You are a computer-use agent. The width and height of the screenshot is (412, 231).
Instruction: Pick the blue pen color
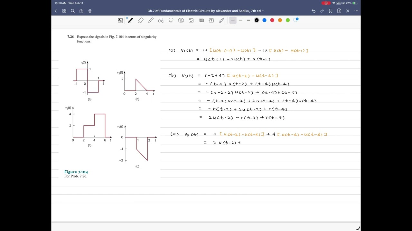(x=264, y=20)
